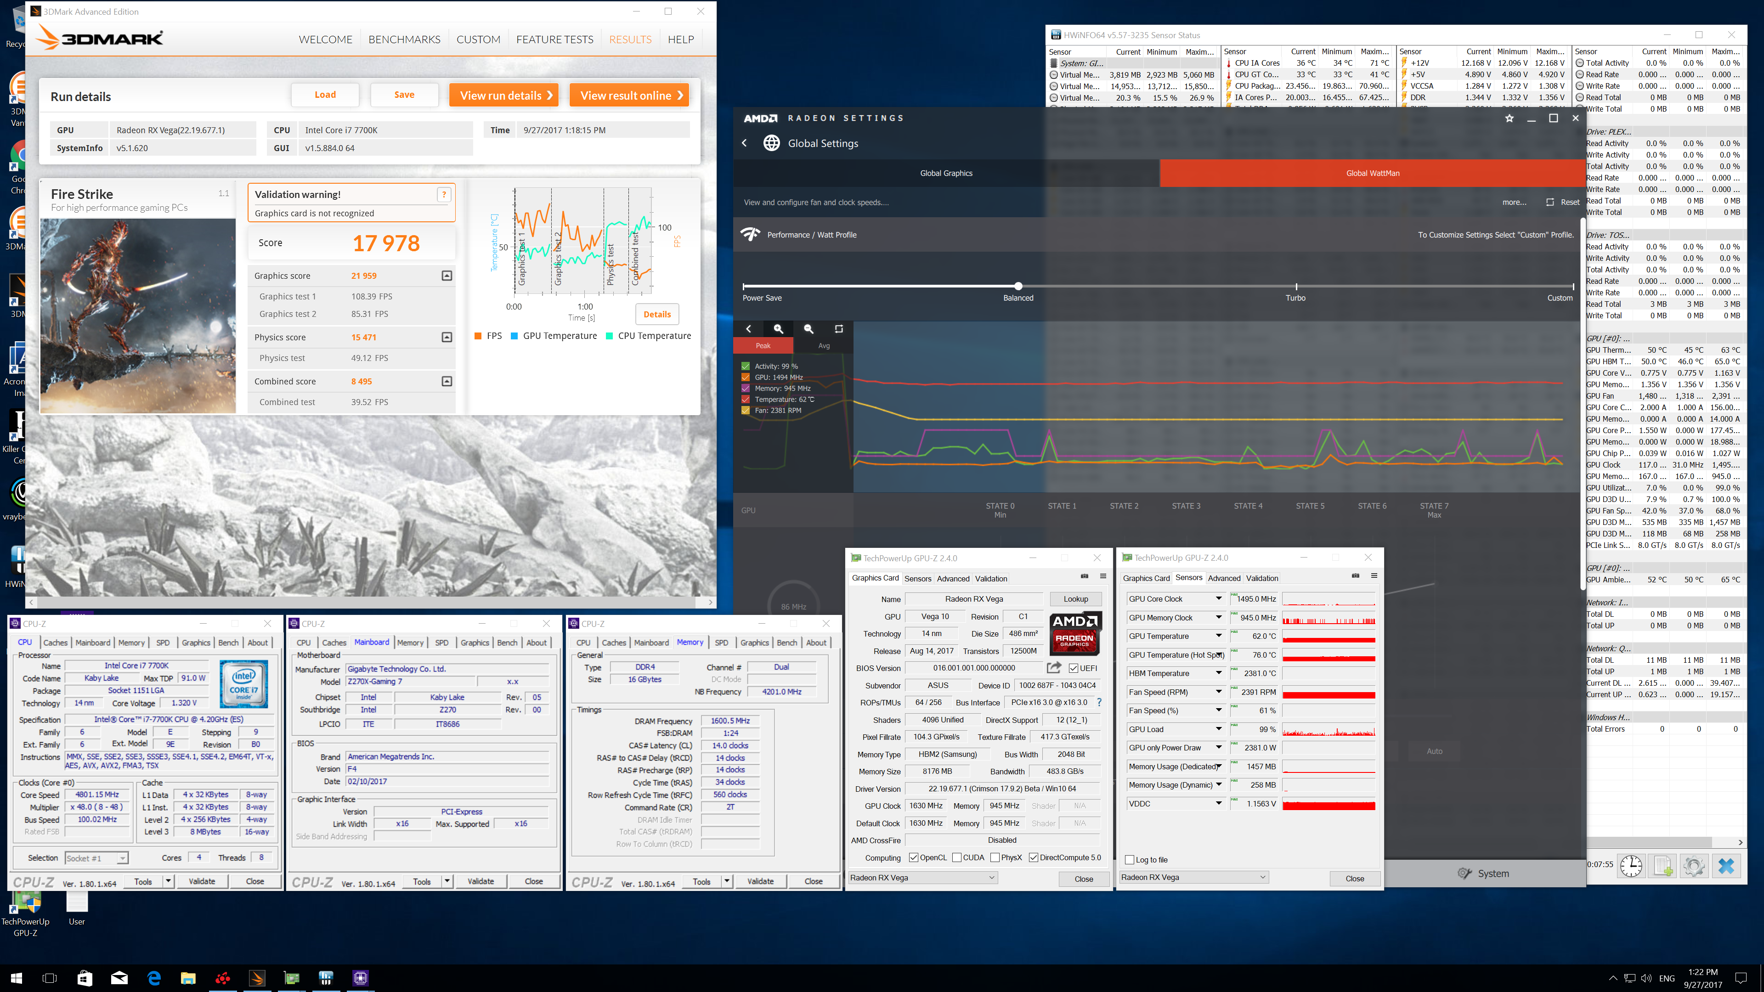Click the camera screenshot icon in left GPU-Z window
1764x992 pixels.
[x=1085, y=576]
